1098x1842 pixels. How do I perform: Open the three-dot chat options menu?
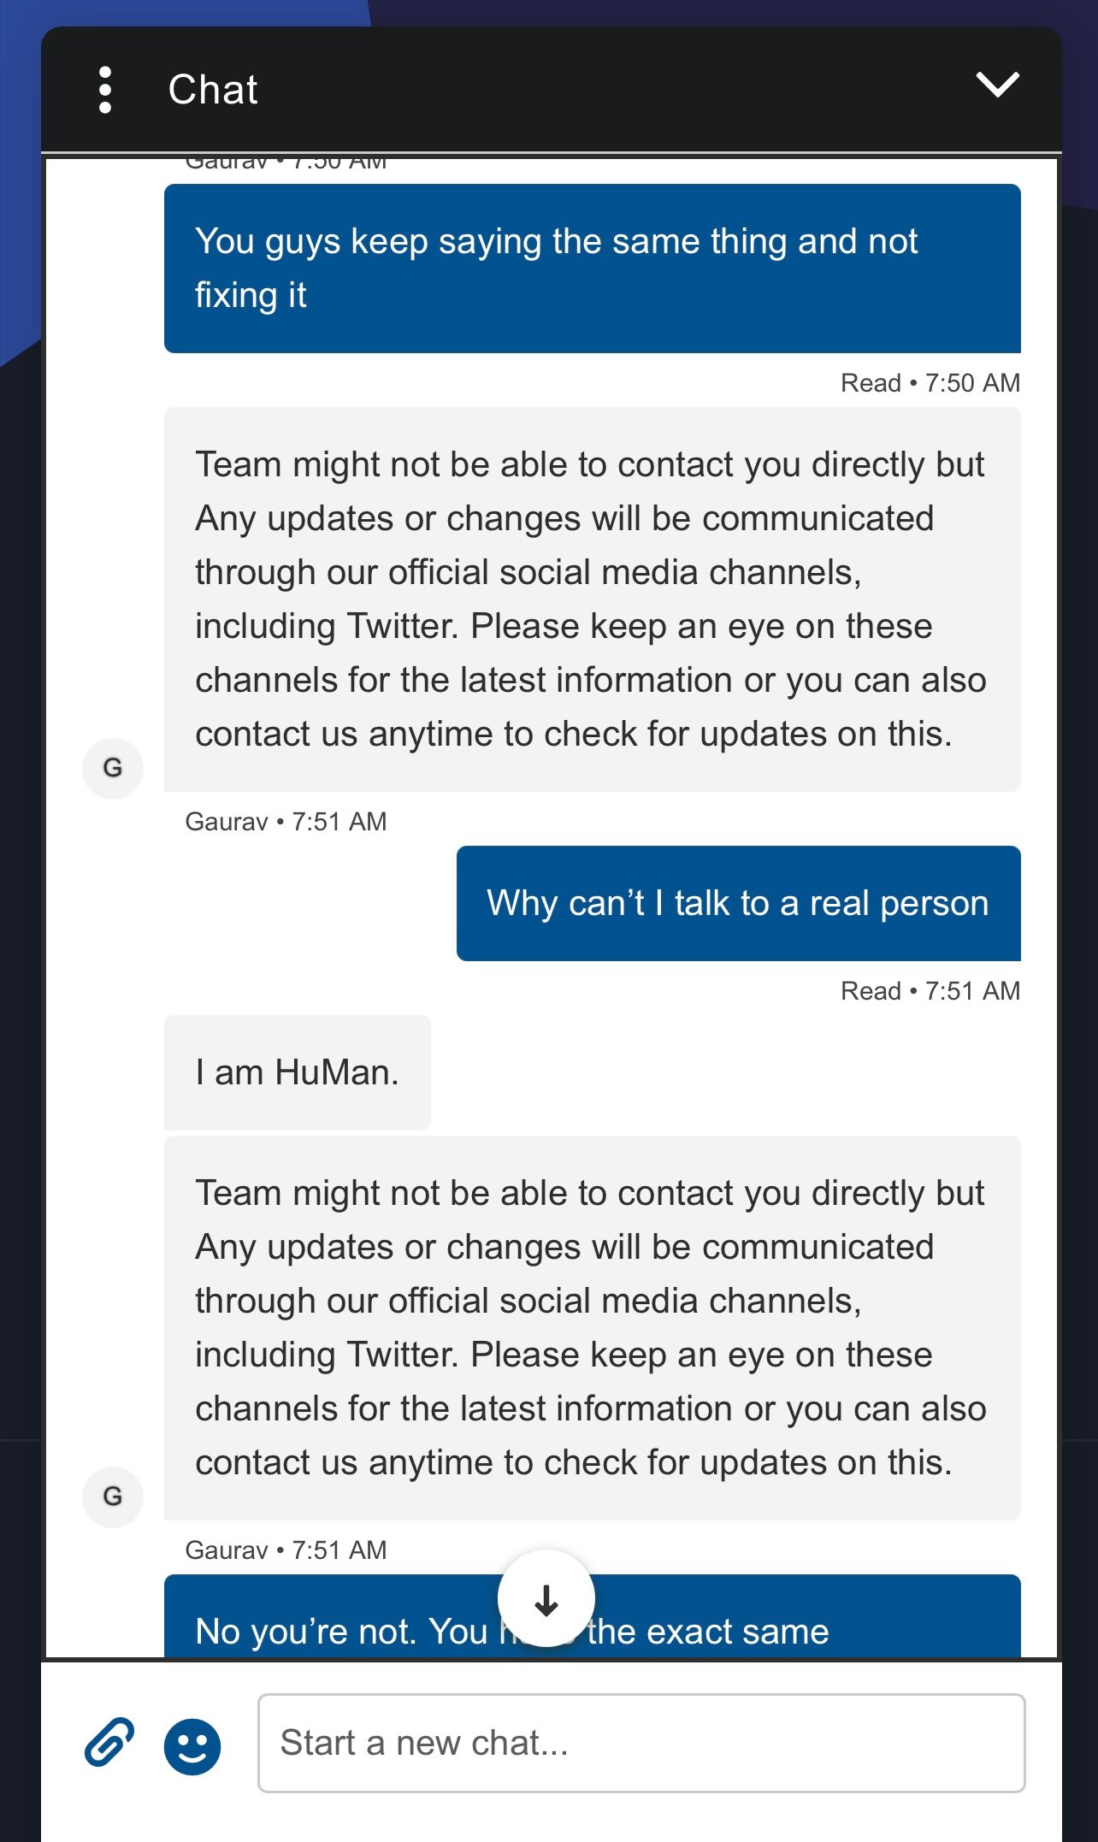tap(105, 90)
